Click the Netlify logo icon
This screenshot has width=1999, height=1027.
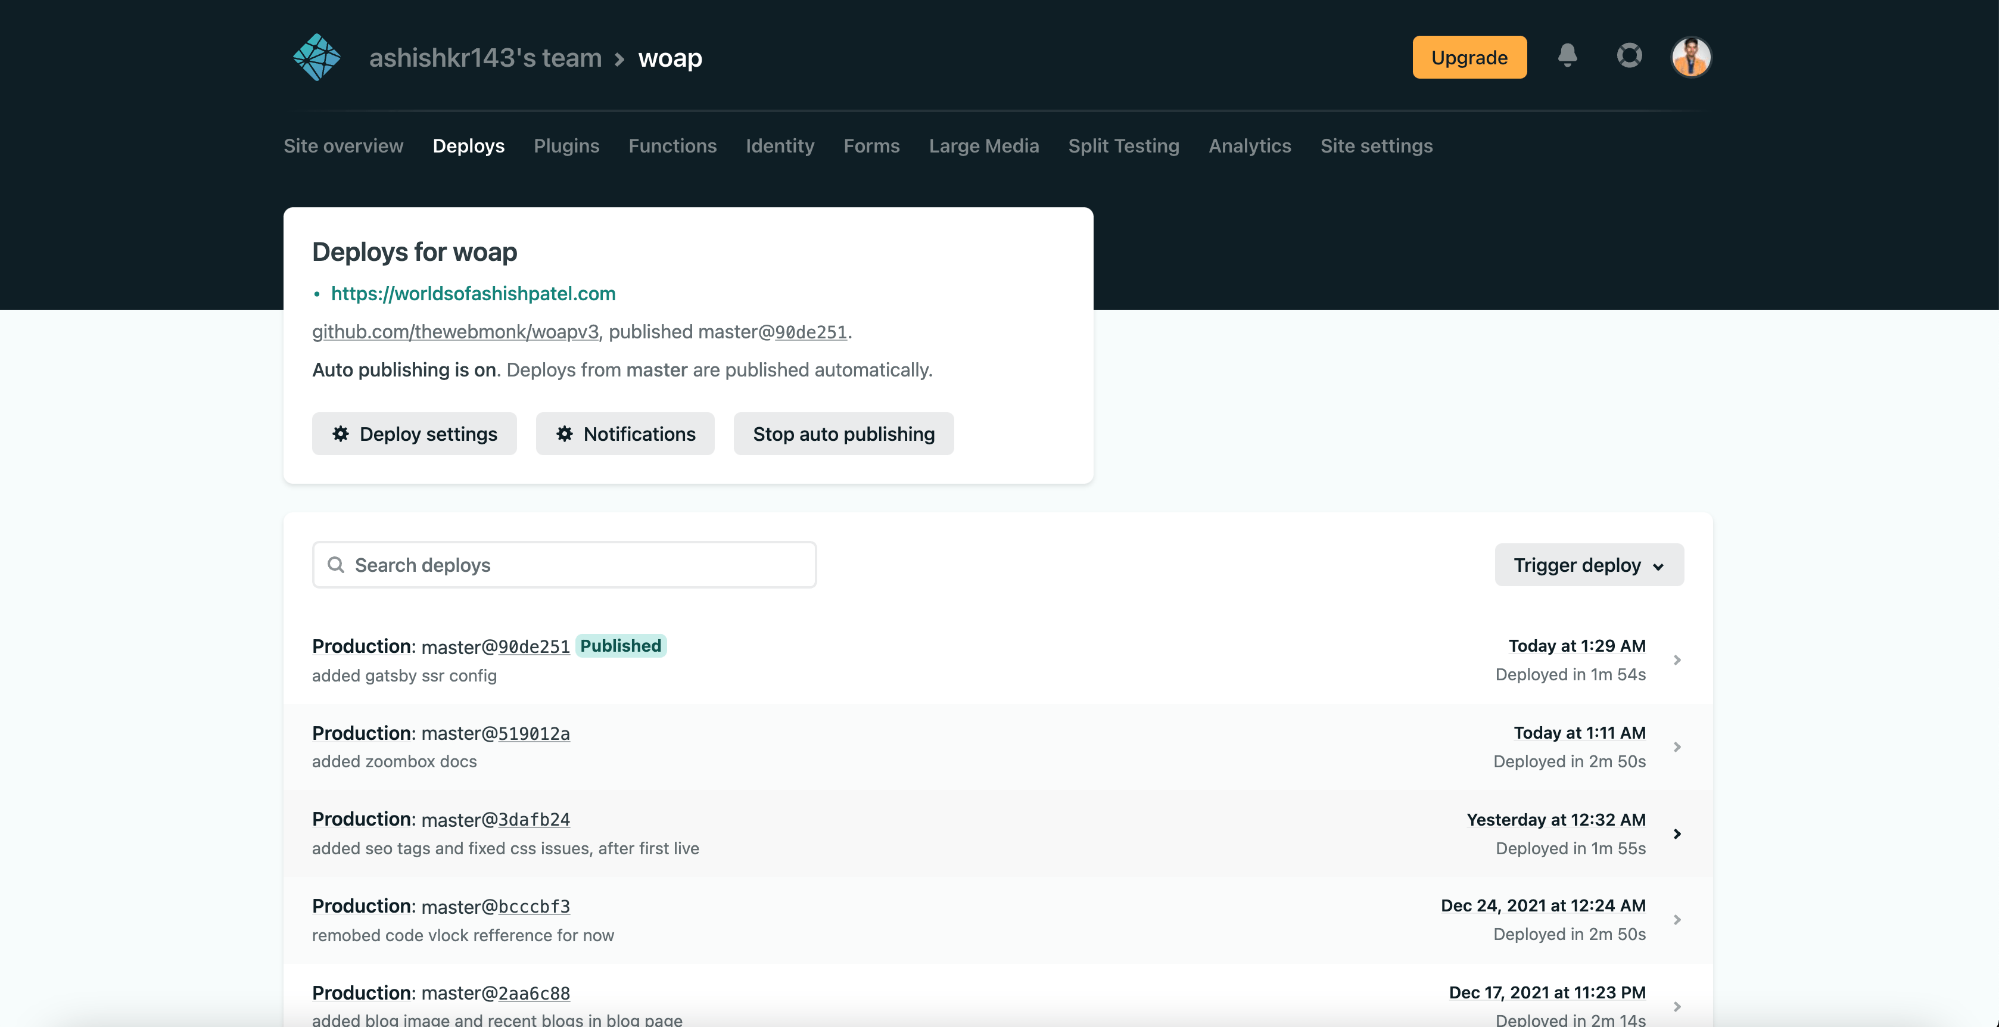coord(317,57)
